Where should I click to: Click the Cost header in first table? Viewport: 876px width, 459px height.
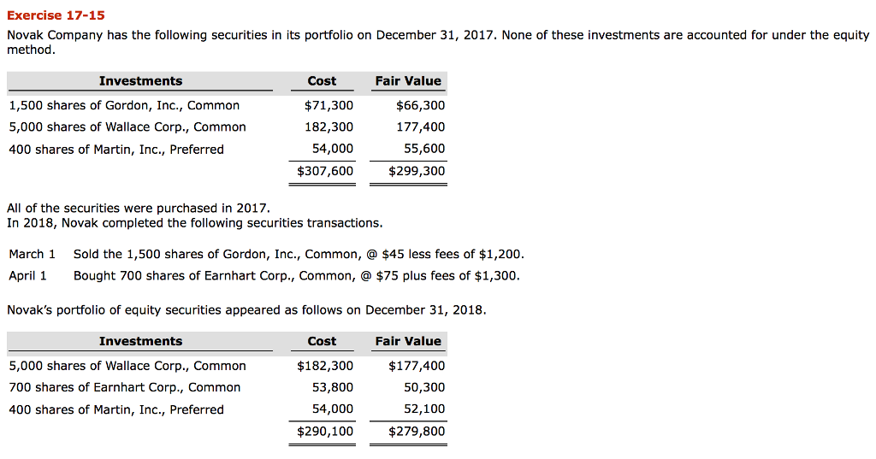coord(322,81)
